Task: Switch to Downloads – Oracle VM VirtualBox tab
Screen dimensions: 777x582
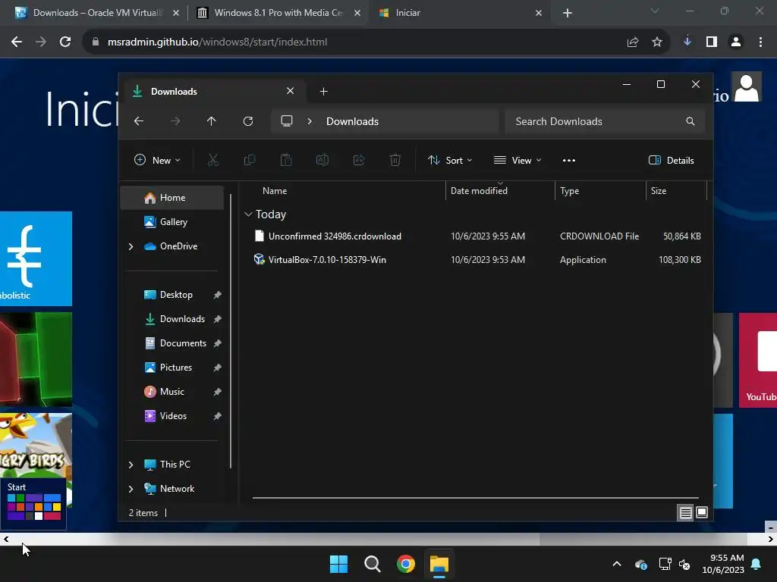Action: pyautogui.click(x=97, y=13)
